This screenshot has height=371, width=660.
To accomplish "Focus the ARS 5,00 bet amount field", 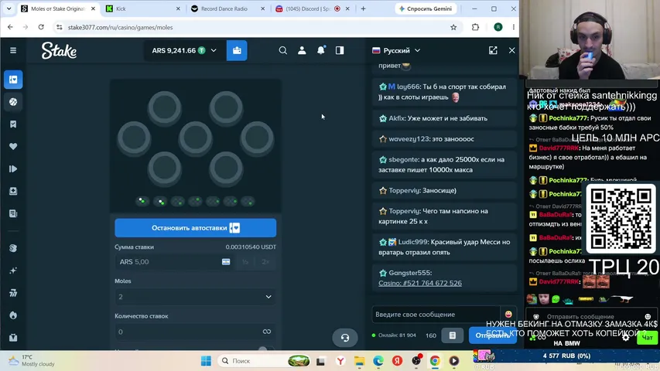I will coord(169,262).
